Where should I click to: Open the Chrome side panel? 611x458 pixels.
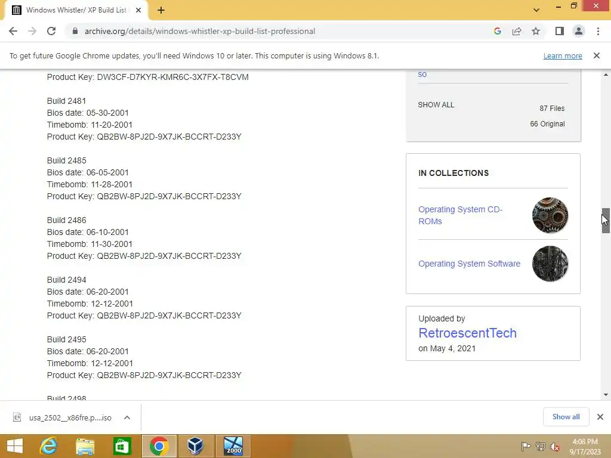click(560, 31)
